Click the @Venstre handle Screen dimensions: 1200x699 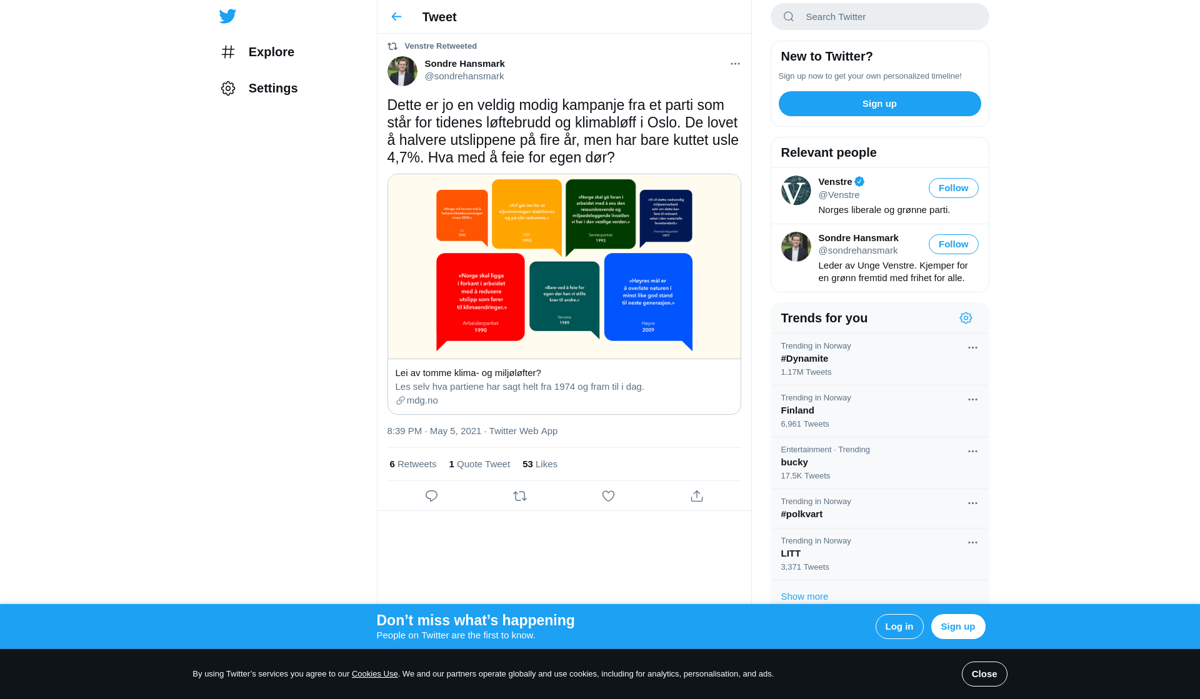pyautogui.click(x=839, y=195)
